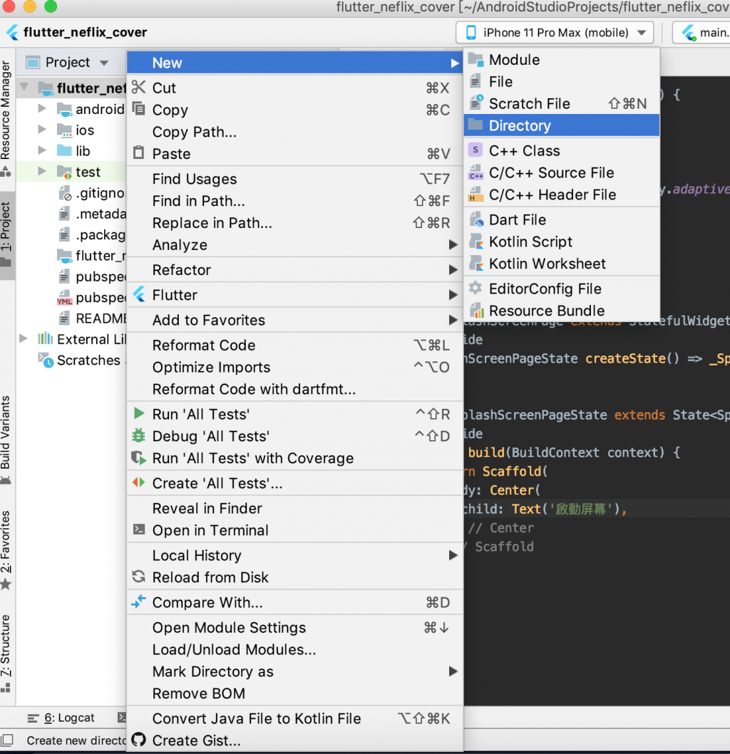Click the Run with Coverage shield icon
Image resolution: width=730 pixels, height=754 pixels.
tap(138, 458)
